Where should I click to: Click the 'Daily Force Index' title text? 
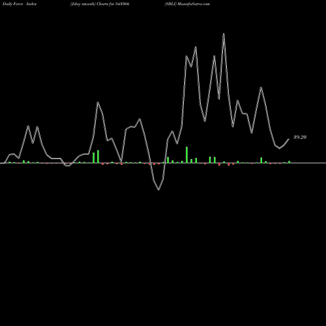pos(20,4)
